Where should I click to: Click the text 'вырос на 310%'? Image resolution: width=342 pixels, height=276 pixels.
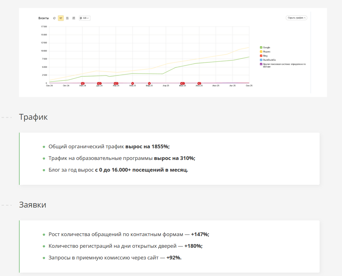pyautogui.click(x=175, y=158)
